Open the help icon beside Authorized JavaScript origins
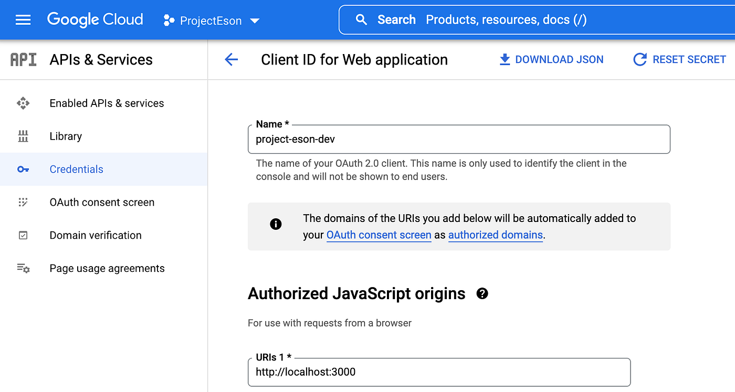Viewport: 735px width, 392px height. [481, 294]
